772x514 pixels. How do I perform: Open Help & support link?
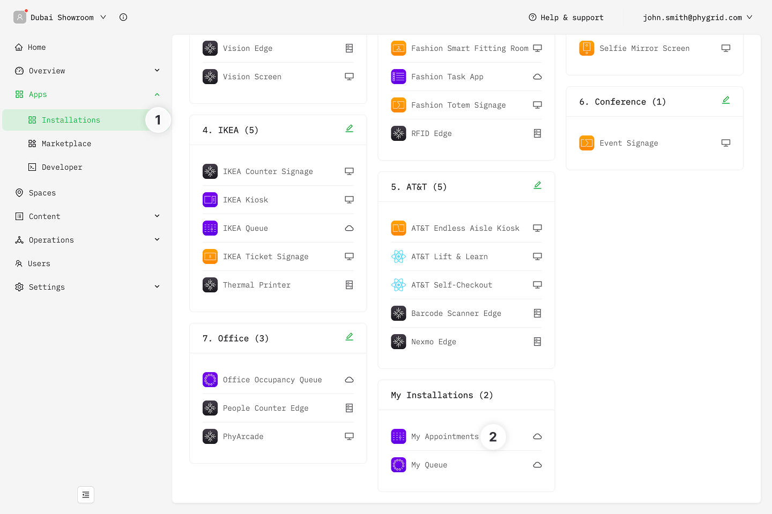pyautogui.click(x=566, y=17)
